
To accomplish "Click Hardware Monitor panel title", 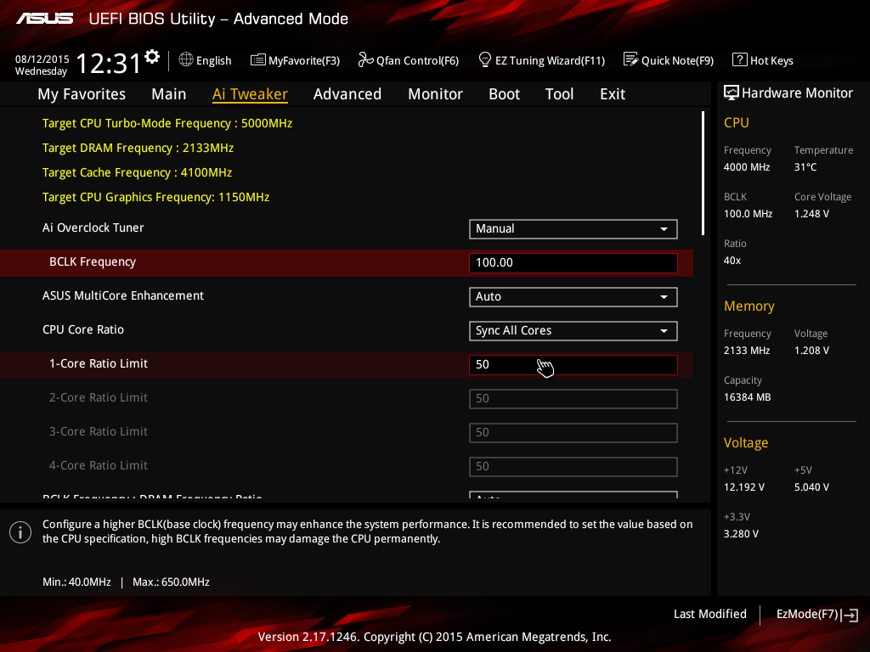I will (797, 93).
